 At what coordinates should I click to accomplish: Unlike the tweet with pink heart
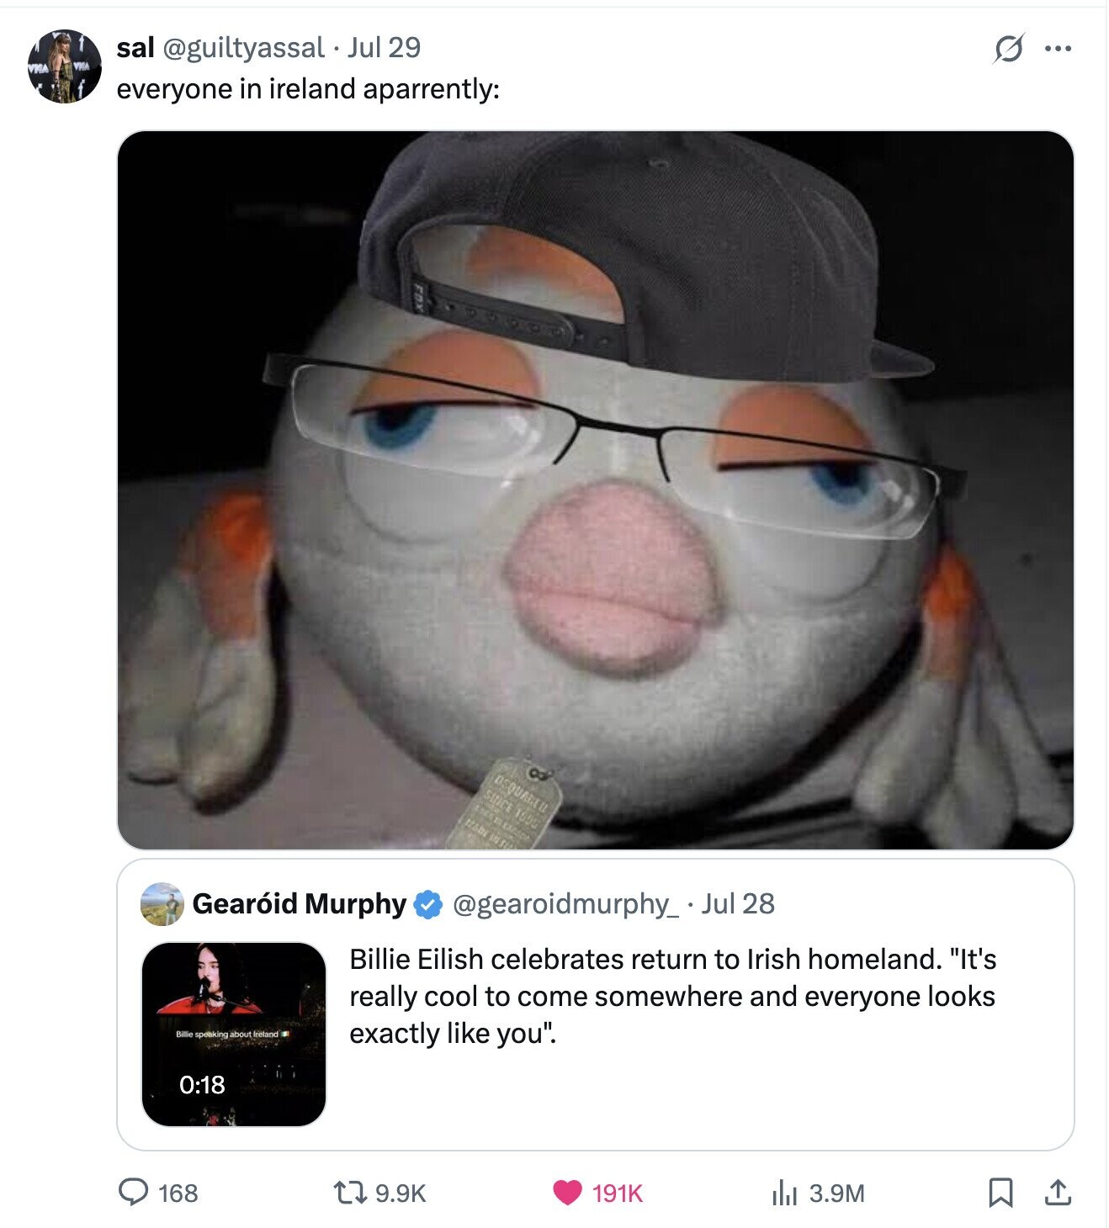pos(567,1192)
